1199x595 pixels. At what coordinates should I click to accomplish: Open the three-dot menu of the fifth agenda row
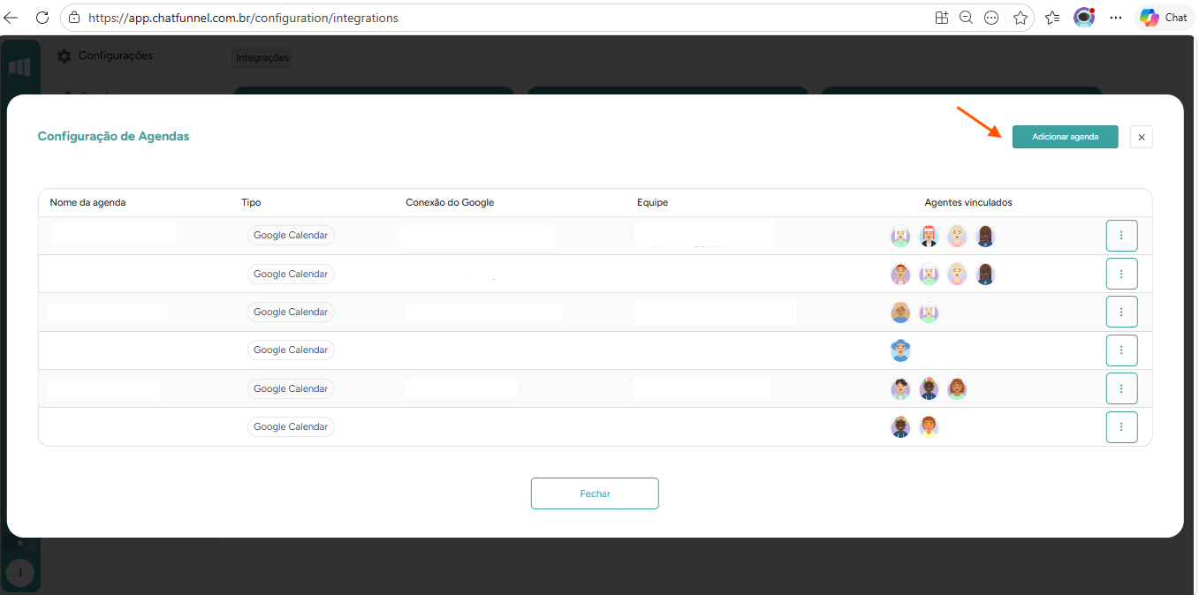click(1121, 388)
